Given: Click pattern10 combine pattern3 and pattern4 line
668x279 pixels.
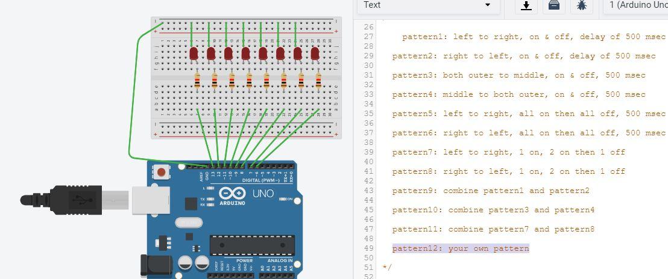Looking at the screenshot, I should click(x=493, y=210).
